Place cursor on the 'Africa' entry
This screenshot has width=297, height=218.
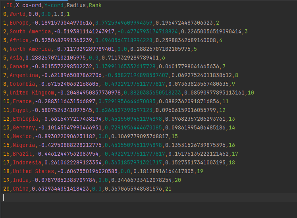coord(19,40)
